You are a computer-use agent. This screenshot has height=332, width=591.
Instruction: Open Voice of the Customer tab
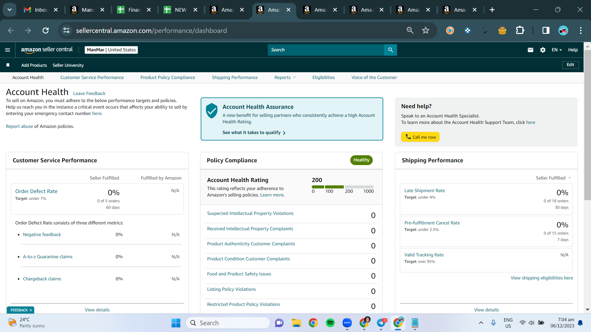point(374,77)
